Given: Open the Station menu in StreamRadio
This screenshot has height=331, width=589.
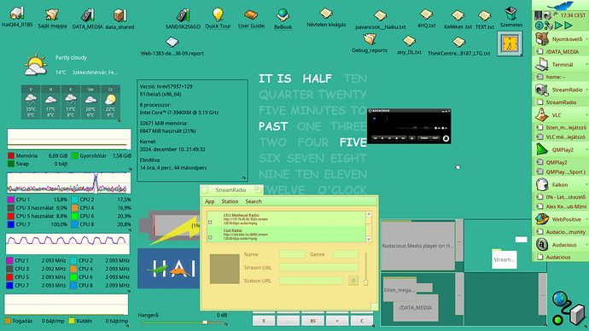Looking at the screenshot, I should click(x=230, y=201).
